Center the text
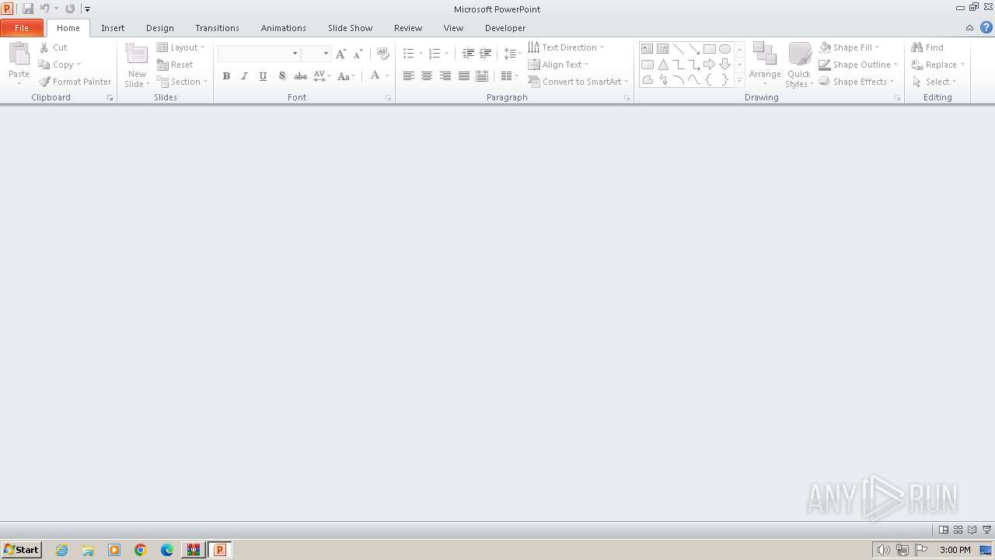 427,76
